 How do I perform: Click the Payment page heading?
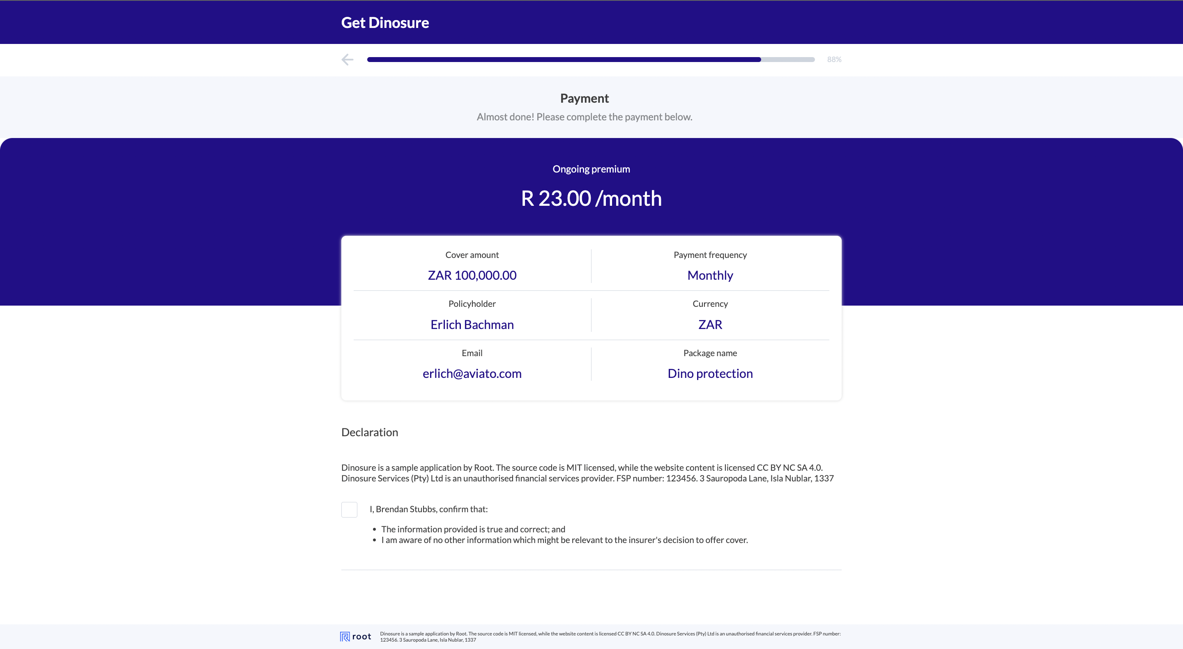584,98
